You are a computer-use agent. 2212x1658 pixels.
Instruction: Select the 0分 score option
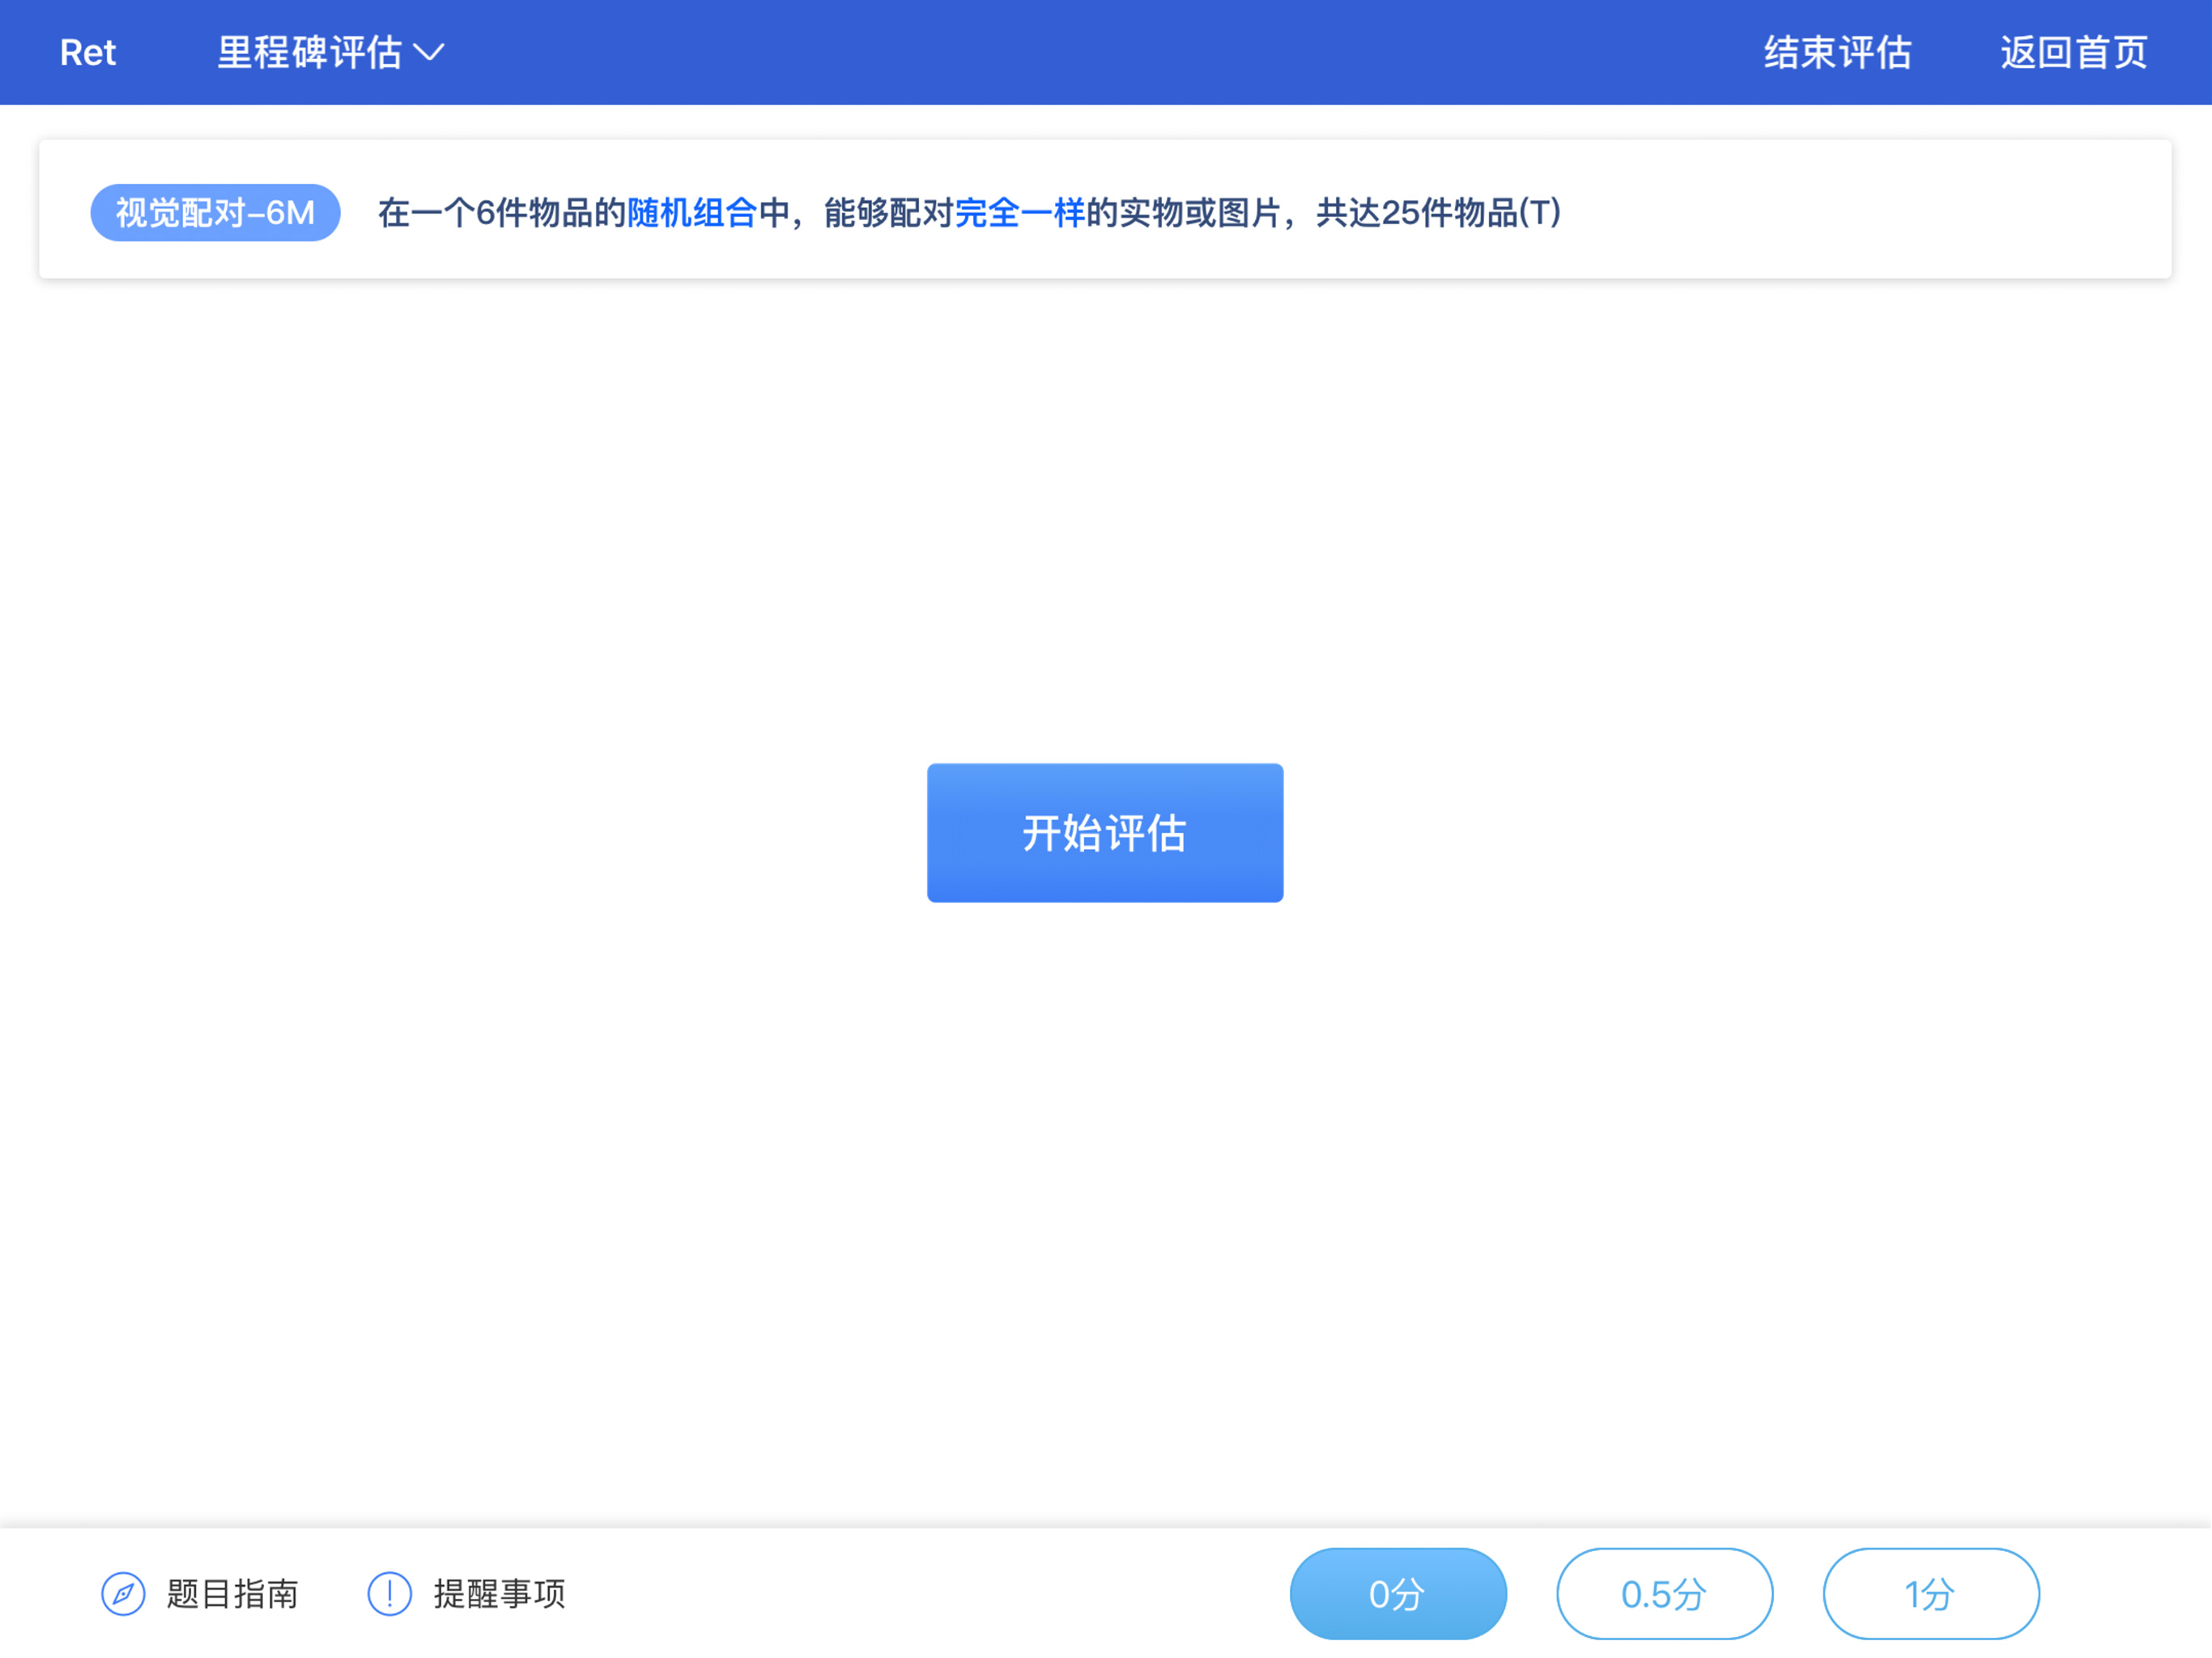pos(1398,1593)
